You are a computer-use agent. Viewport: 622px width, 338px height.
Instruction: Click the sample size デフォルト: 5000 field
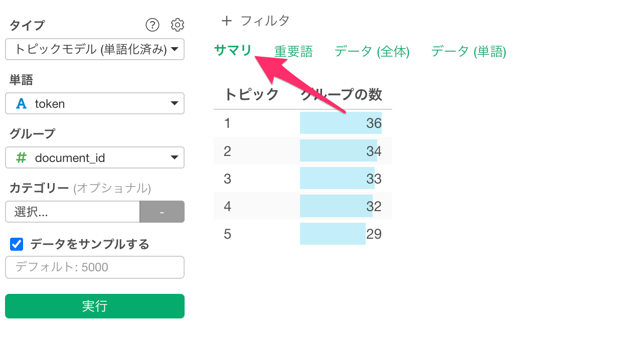tap(95, 267)
